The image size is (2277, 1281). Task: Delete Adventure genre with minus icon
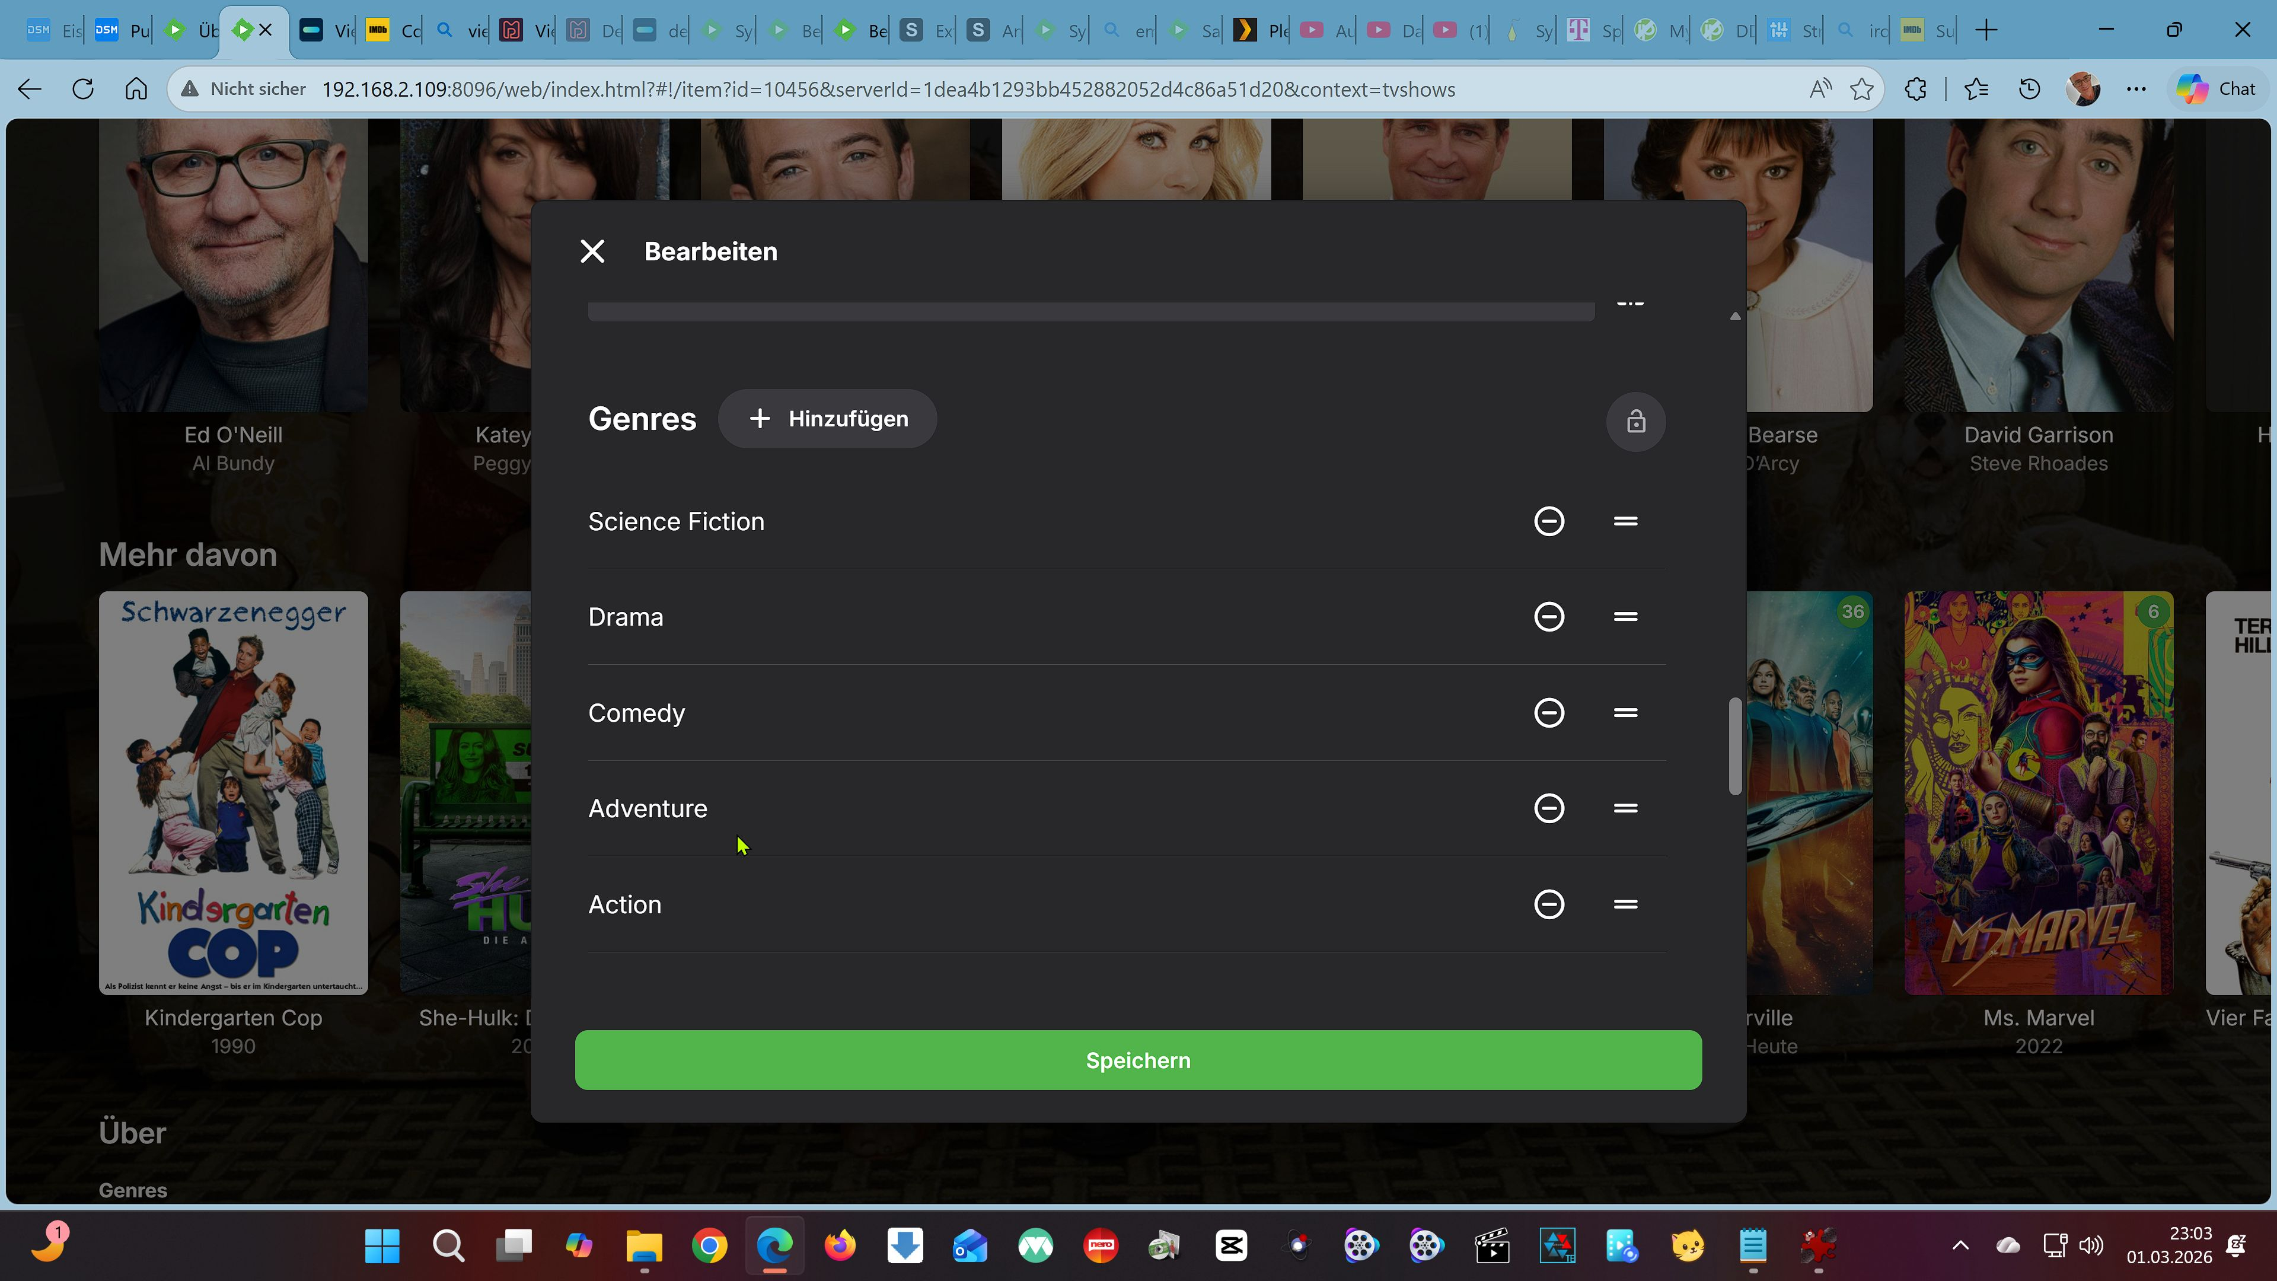[x=1549, y=808]
